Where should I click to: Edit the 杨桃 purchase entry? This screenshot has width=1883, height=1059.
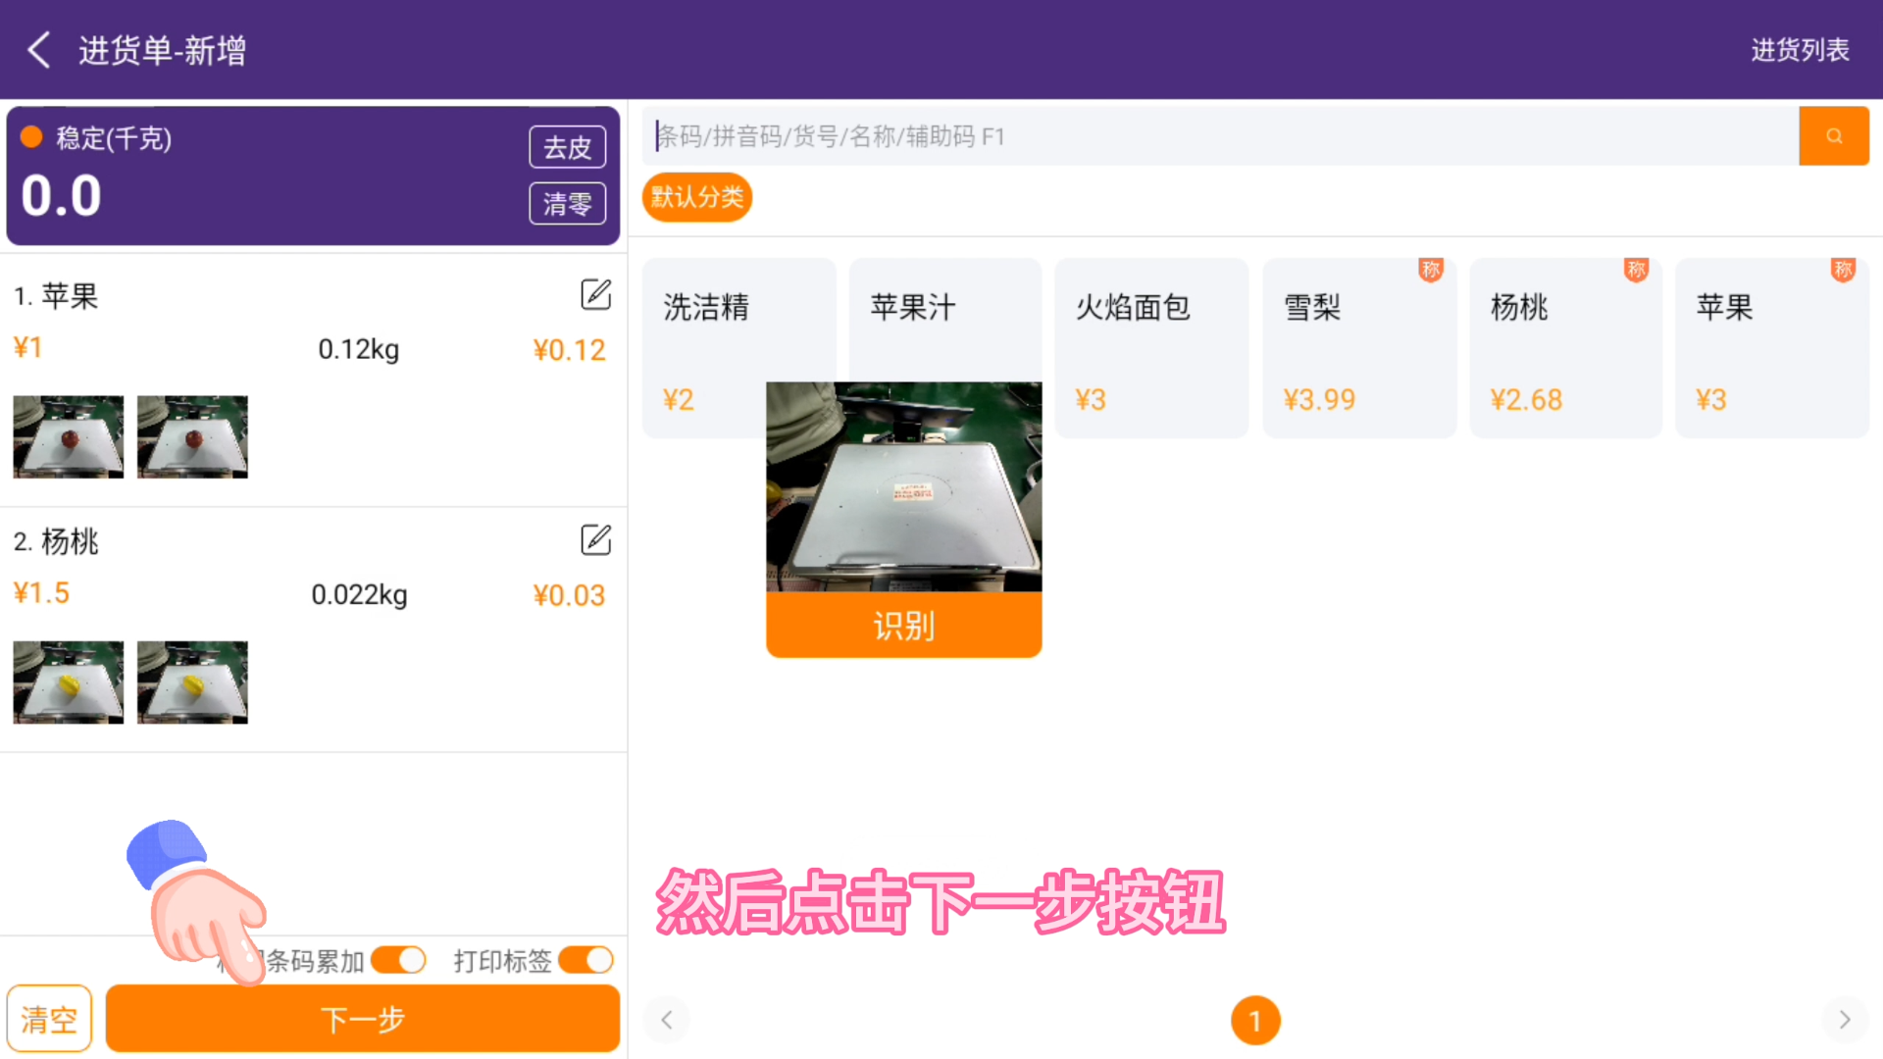[595, 539]
